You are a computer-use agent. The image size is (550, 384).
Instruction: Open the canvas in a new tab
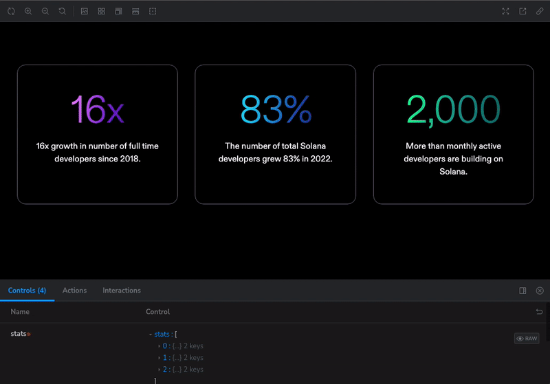point(522,11)
